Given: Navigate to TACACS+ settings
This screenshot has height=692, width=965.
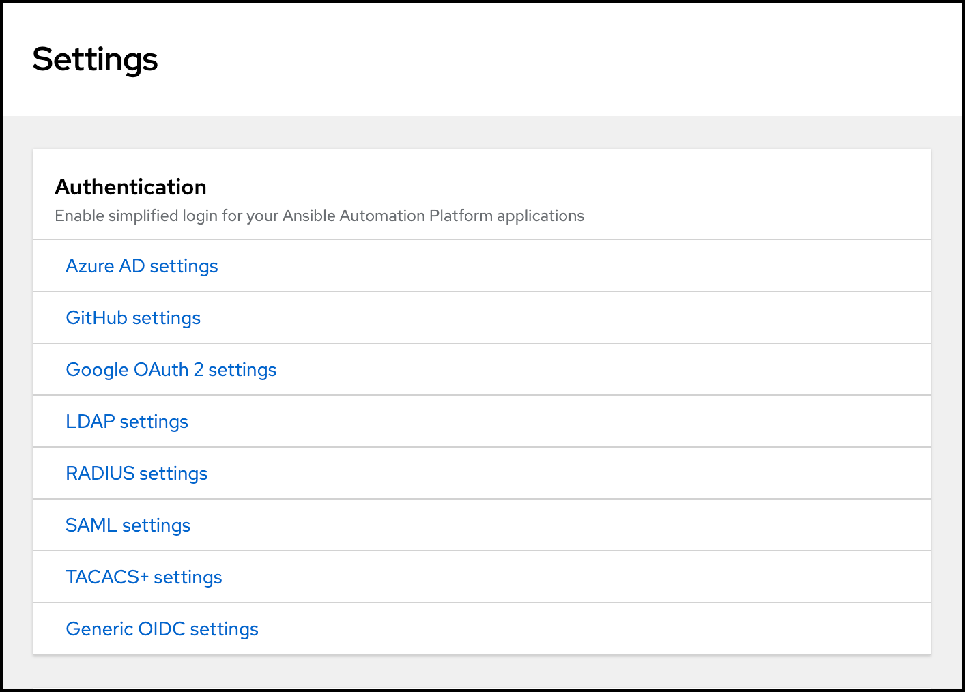Looking at the screenshot, I should point(143,577).
